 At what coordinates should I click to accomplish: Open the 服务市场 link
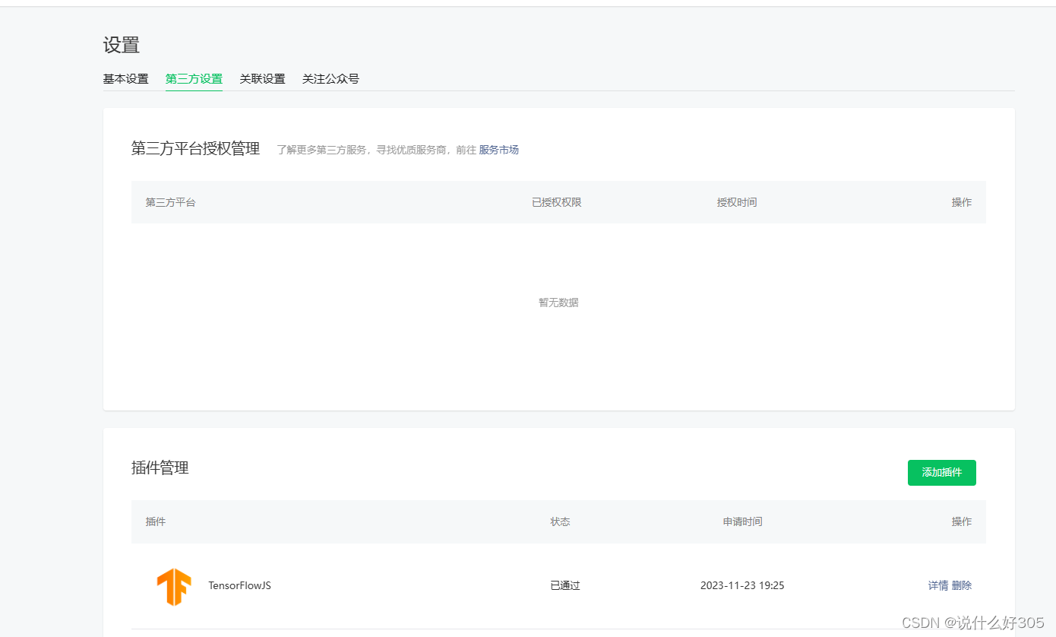pos(498,150)
